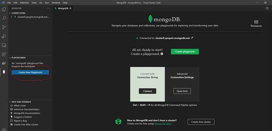Click the Atlas green leaves icon

(118, 121)
